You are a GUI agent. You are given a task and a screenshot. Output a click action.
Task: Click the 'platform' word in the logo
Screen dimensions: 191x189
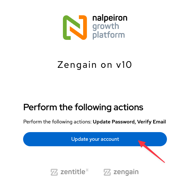(109, 35)
